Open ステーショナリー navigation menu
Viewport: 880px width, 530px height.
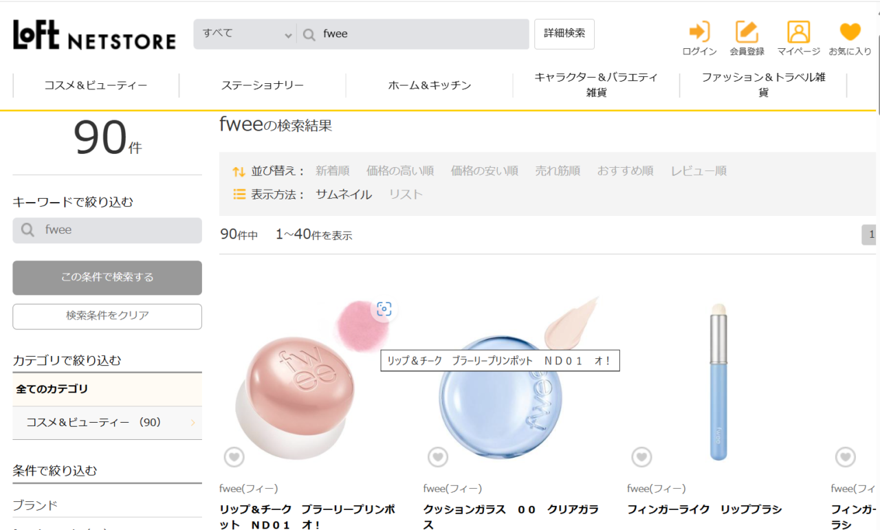point(263,85)
